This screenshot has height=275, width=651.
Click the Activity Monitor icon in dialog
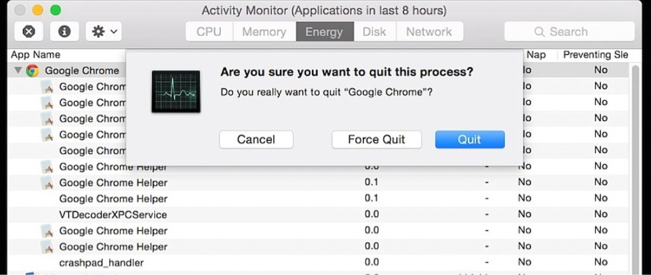[176, 91]
